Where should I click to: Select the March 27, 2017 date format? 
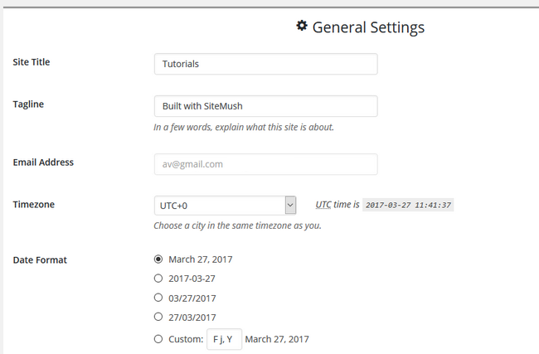158,259
